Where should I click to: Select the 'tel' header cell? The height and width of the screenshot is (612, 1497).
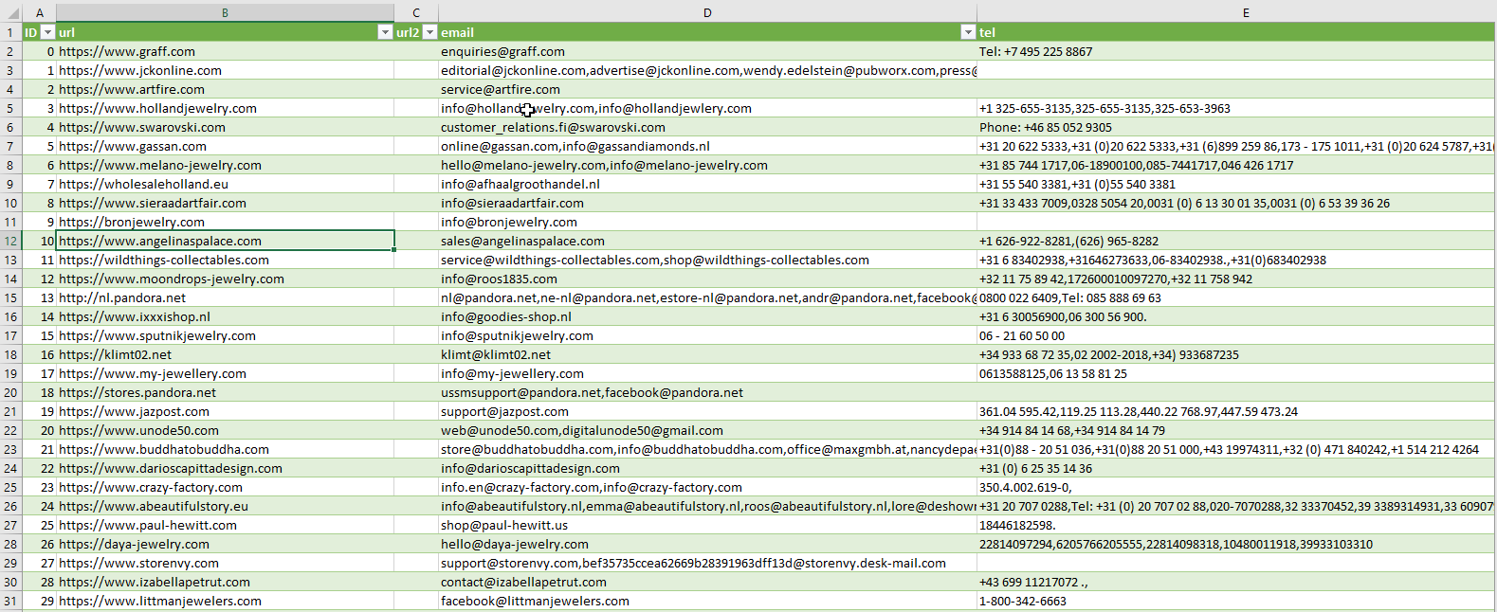click(1236, 32)
